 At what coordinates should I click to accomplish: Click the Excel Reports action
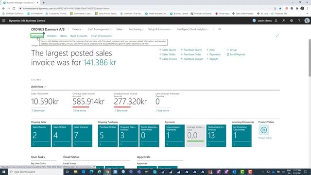[x=236, y=54]
